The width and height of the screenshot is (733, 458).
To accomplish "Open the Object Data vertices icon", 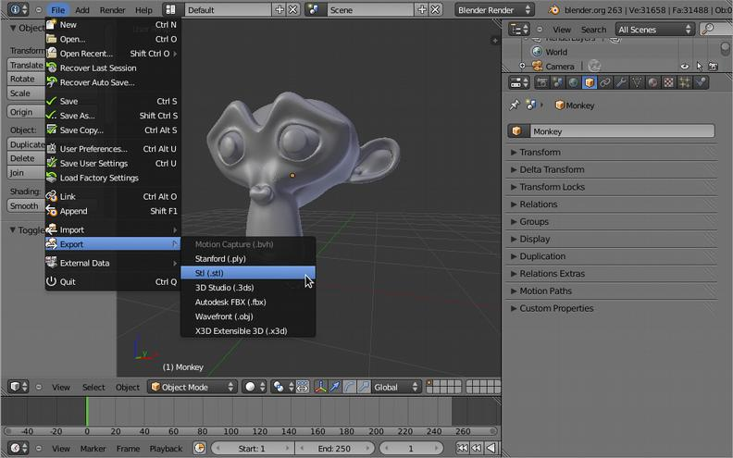I will [x=637, y=82].
